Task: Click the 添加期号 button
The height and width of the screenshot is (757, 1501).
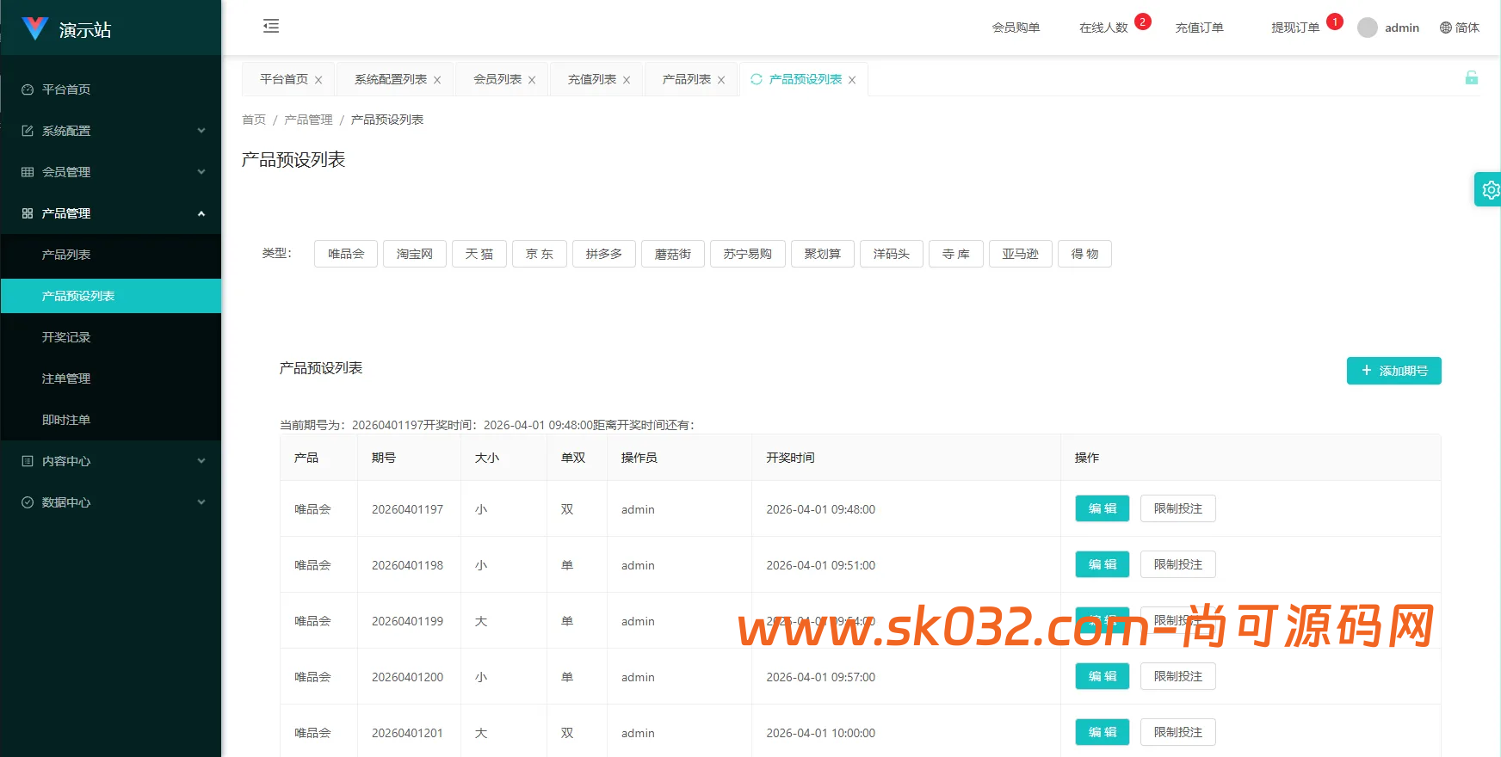Action: 1394,371
